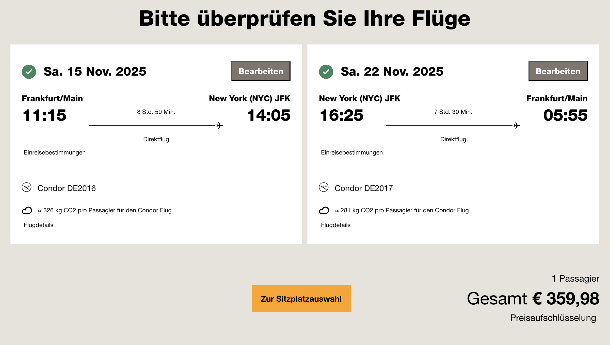The image size is (610, 345).
Task: Click the Condor DE2016 flight number text
Action: click(x=67, y=188)
